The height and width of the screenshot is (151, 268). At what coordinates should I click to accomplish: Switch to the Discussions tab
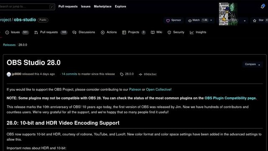pos(84,32)
